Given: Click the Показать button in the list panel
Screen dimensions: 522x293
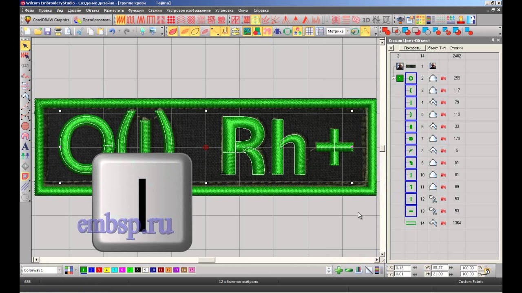Looking at the screenshot, I should click(412, 48).
